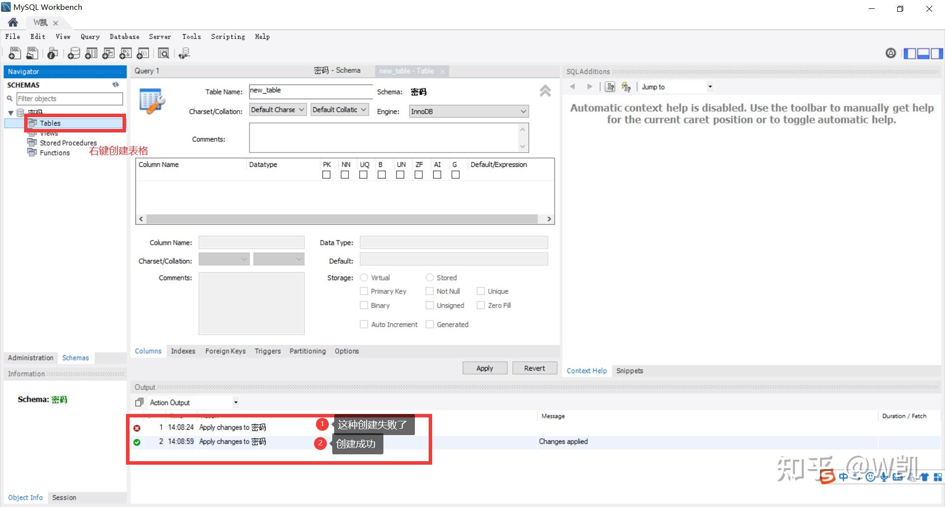This screenshot has height=507, width=945.
Task: Open Sogou voice input microphone
Action: pyautogui.click(x=884, y=476)
